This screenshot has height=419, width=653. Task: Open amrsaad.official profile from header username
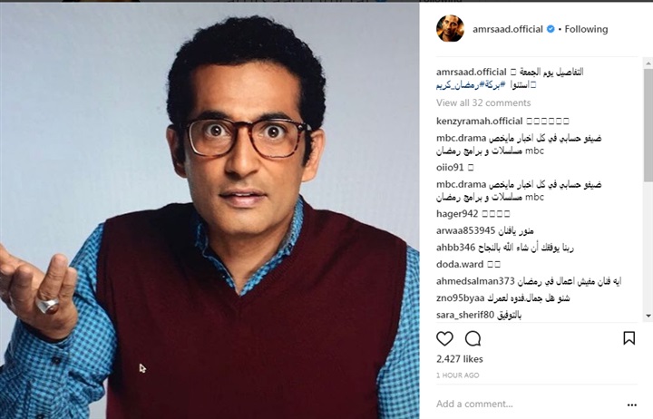click(x=508, y=29)
